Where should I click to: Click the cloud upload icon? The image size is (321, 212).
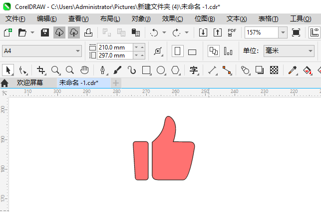pos(74,32)
